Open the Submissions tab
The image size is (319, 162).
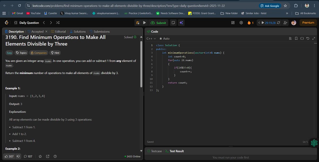99,31
